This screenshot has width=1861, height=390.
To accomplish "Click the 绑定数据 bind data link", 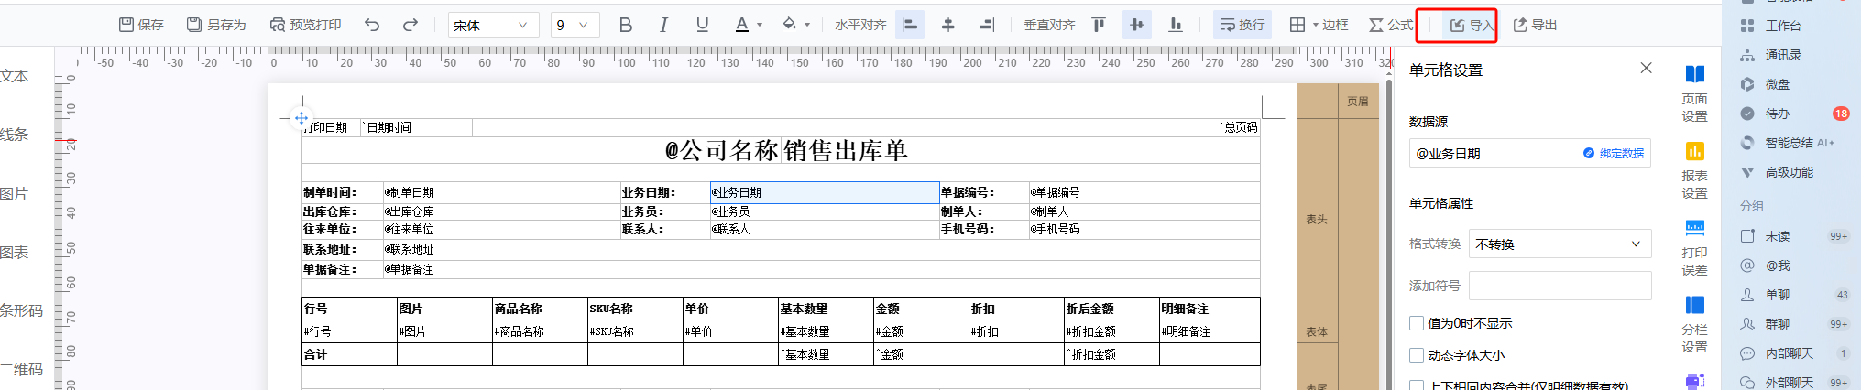I will (x=1614, y=154).
